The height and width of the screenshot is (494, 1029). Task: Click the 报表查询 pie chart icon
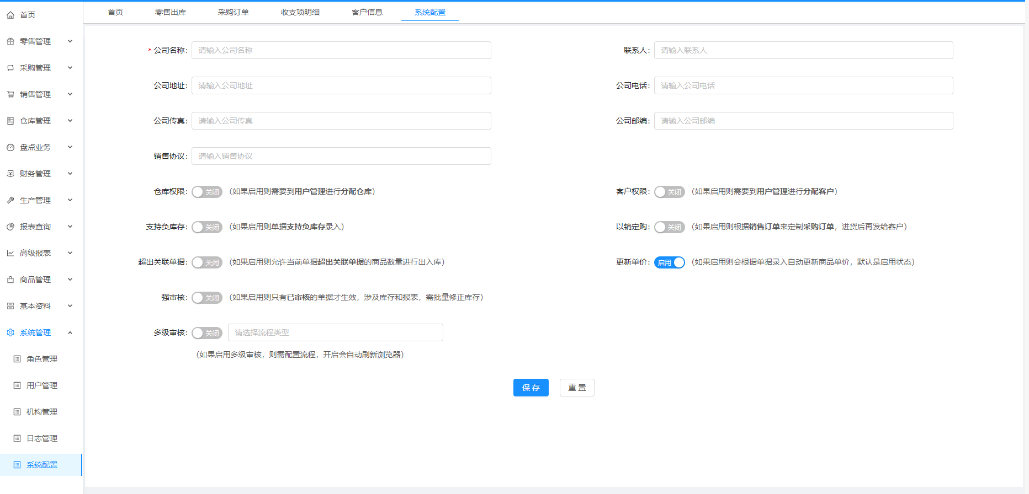coord(10,227)
